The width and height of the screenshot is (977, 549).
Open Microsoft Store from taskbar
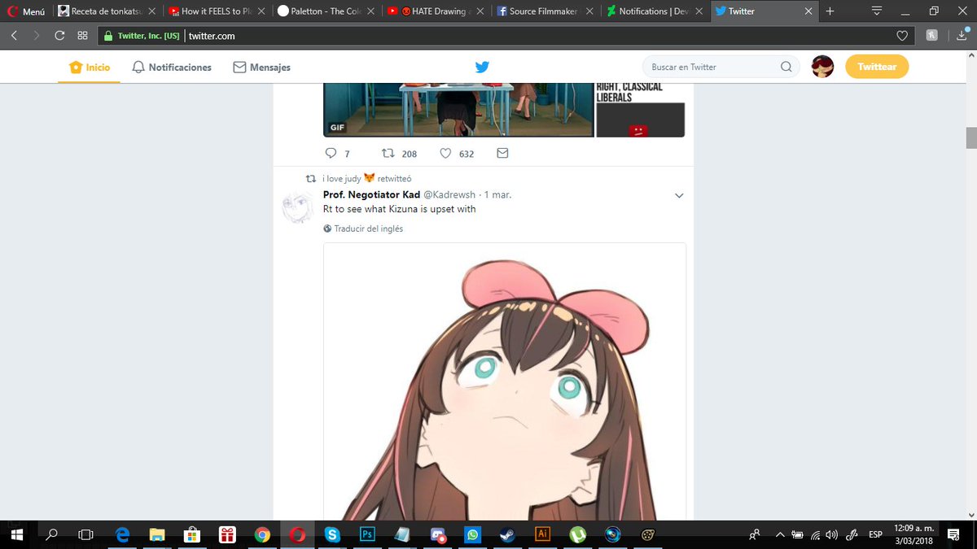coord(193,534)
